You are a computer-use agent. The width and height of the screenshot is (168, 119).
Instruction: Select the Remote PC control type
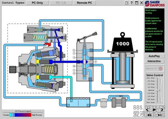tap(84, 3)
